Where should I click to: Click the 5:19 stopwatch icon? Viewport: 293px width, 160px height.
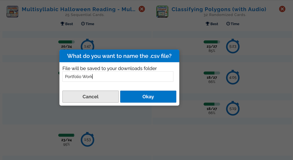point(233,108)
